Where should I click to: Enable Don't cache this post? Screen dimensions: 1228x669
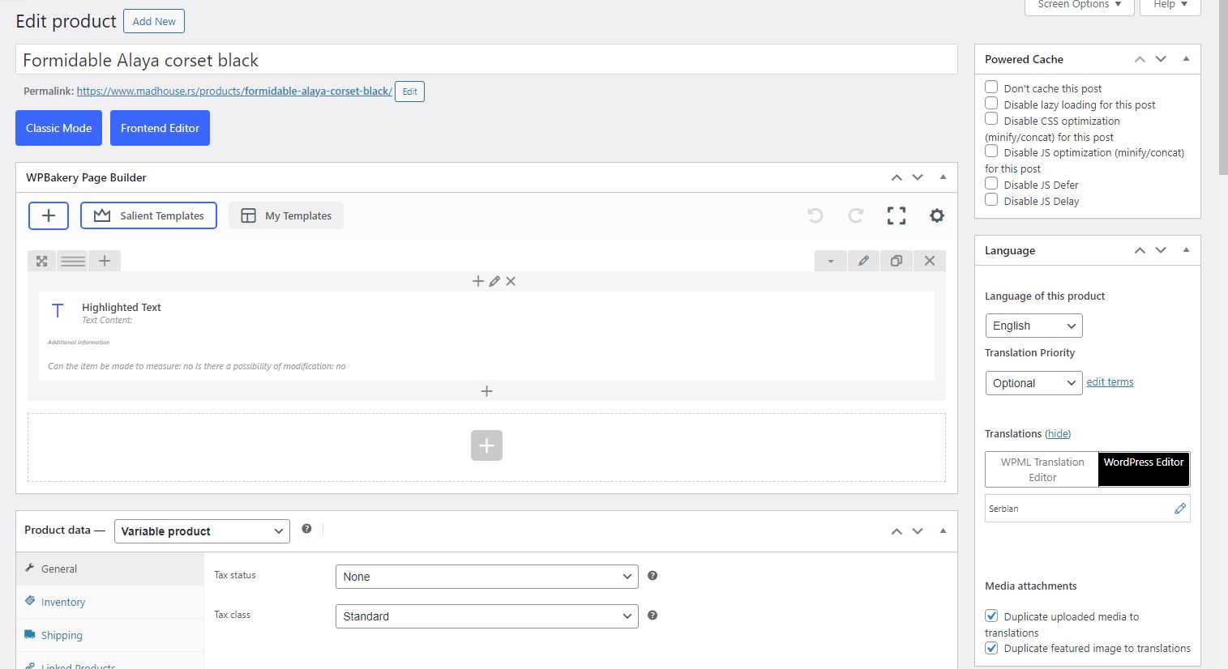pos(991,87)
